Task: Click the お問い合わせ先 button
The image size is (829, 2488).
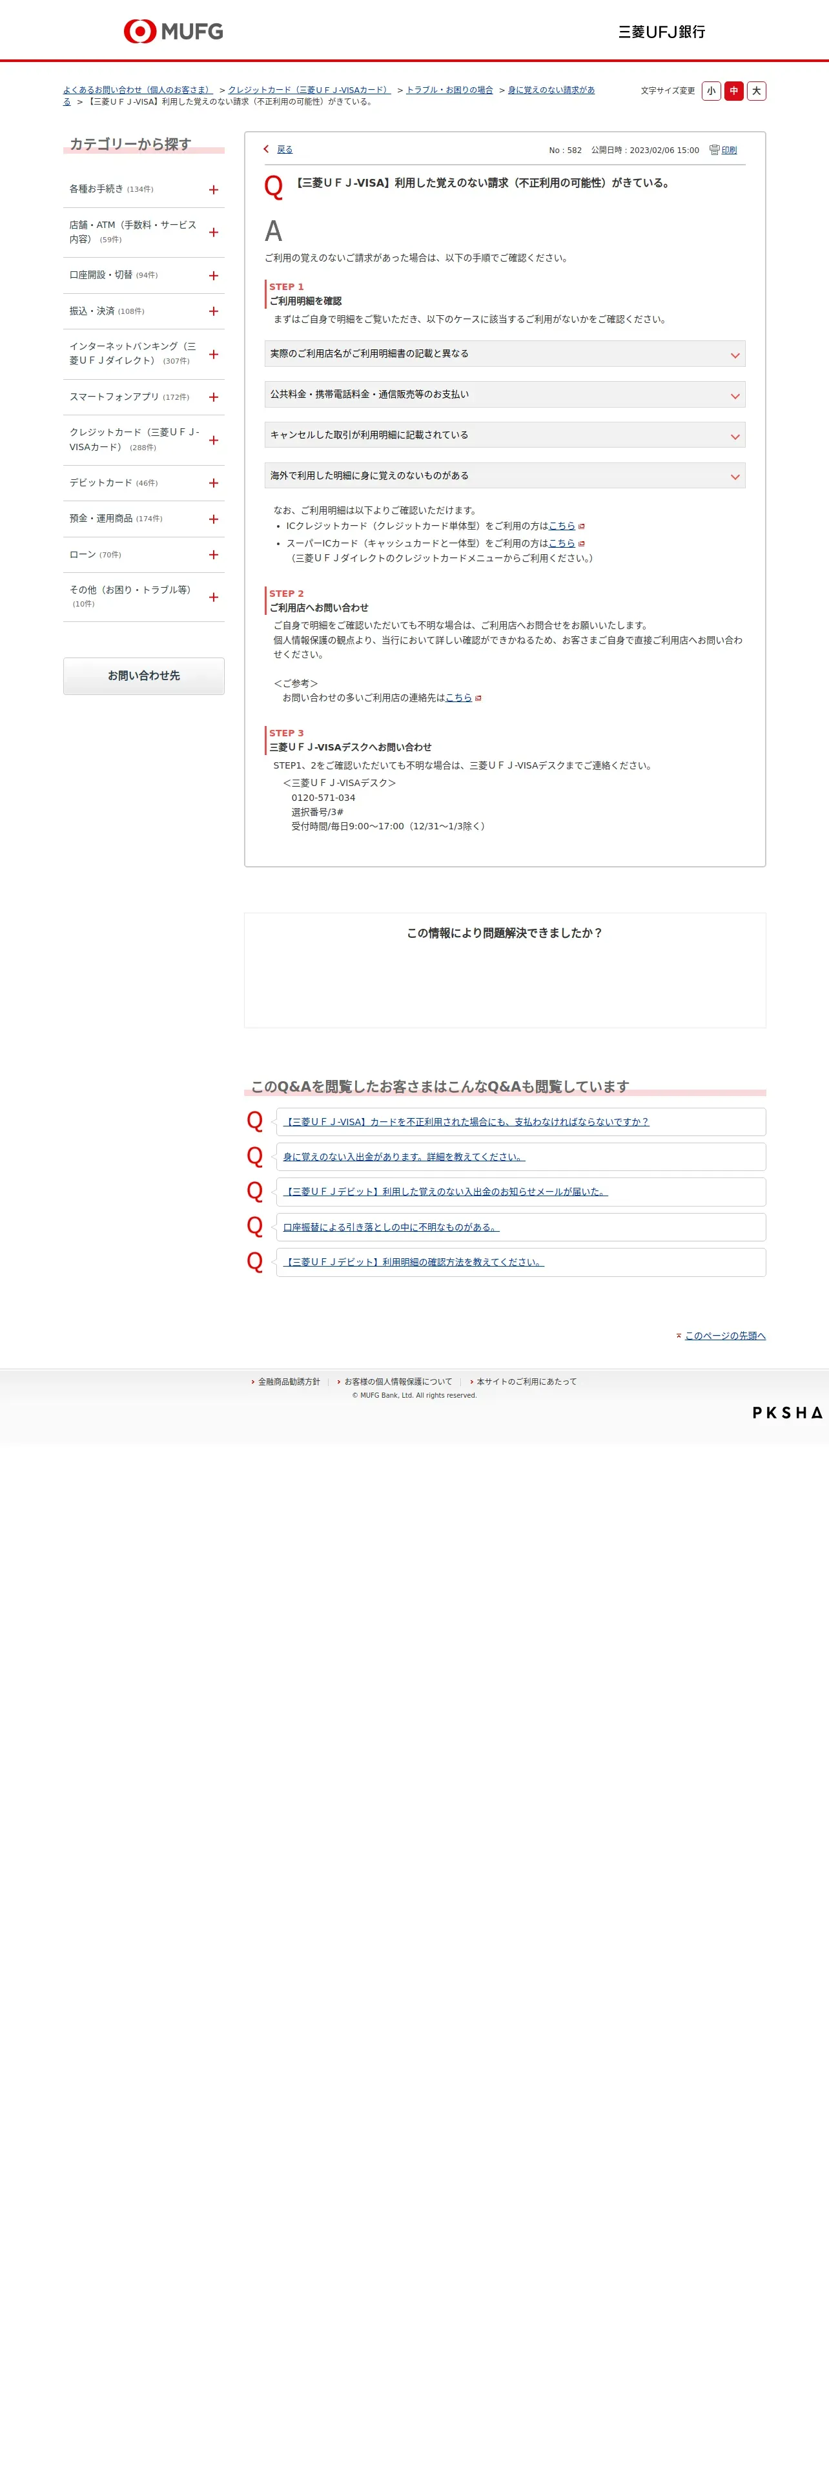Action: 144,676
